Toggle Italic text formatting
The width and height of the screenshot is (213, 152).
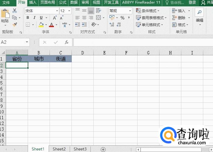tap(34, 18)
